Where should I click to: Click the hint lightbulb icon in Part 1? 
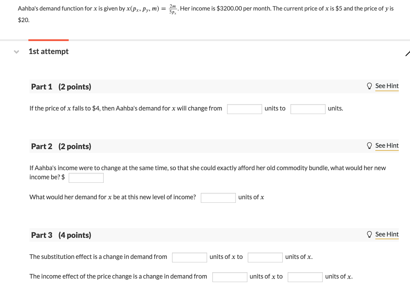pyautogui.click(x=369, y=86)
